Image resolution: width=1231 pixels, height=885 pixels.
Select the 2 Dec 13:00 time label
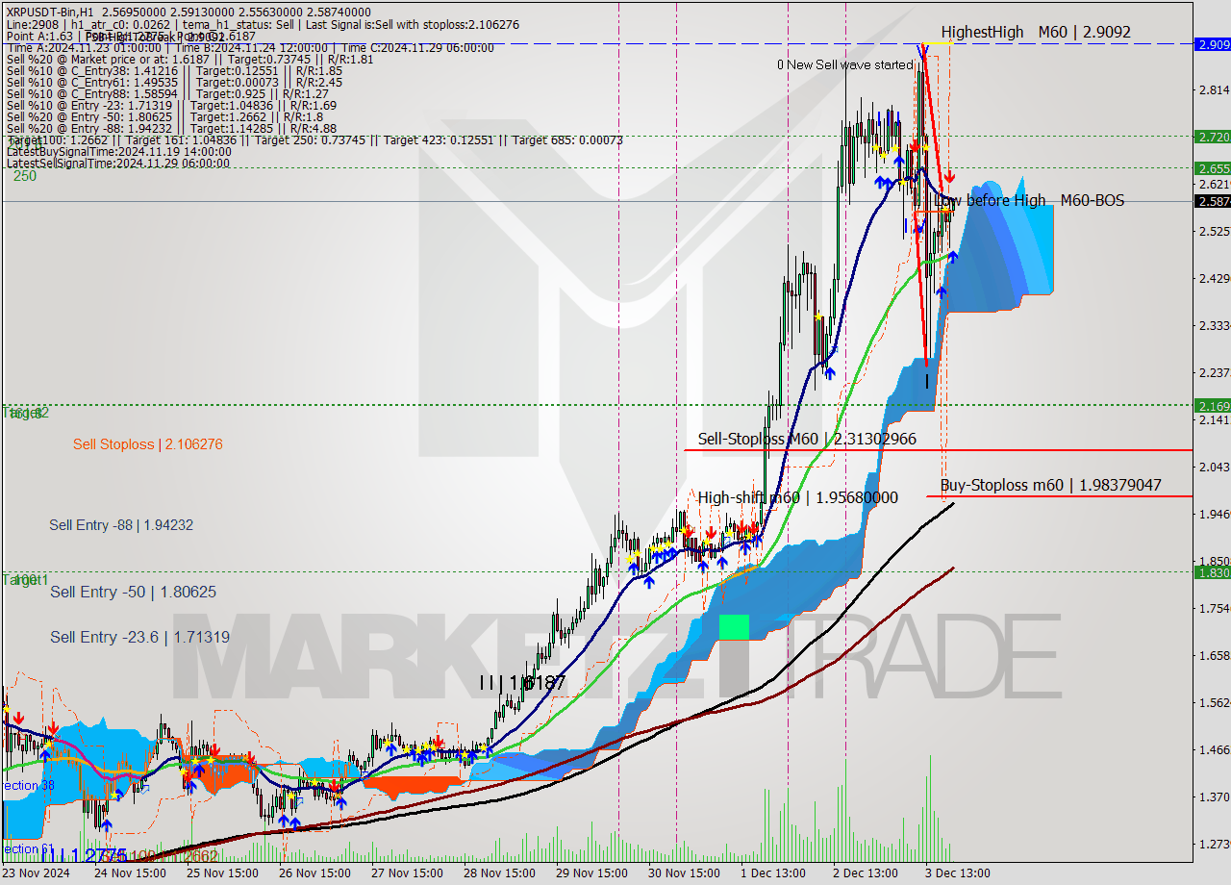pyautogui.click(x=865, y=873)
